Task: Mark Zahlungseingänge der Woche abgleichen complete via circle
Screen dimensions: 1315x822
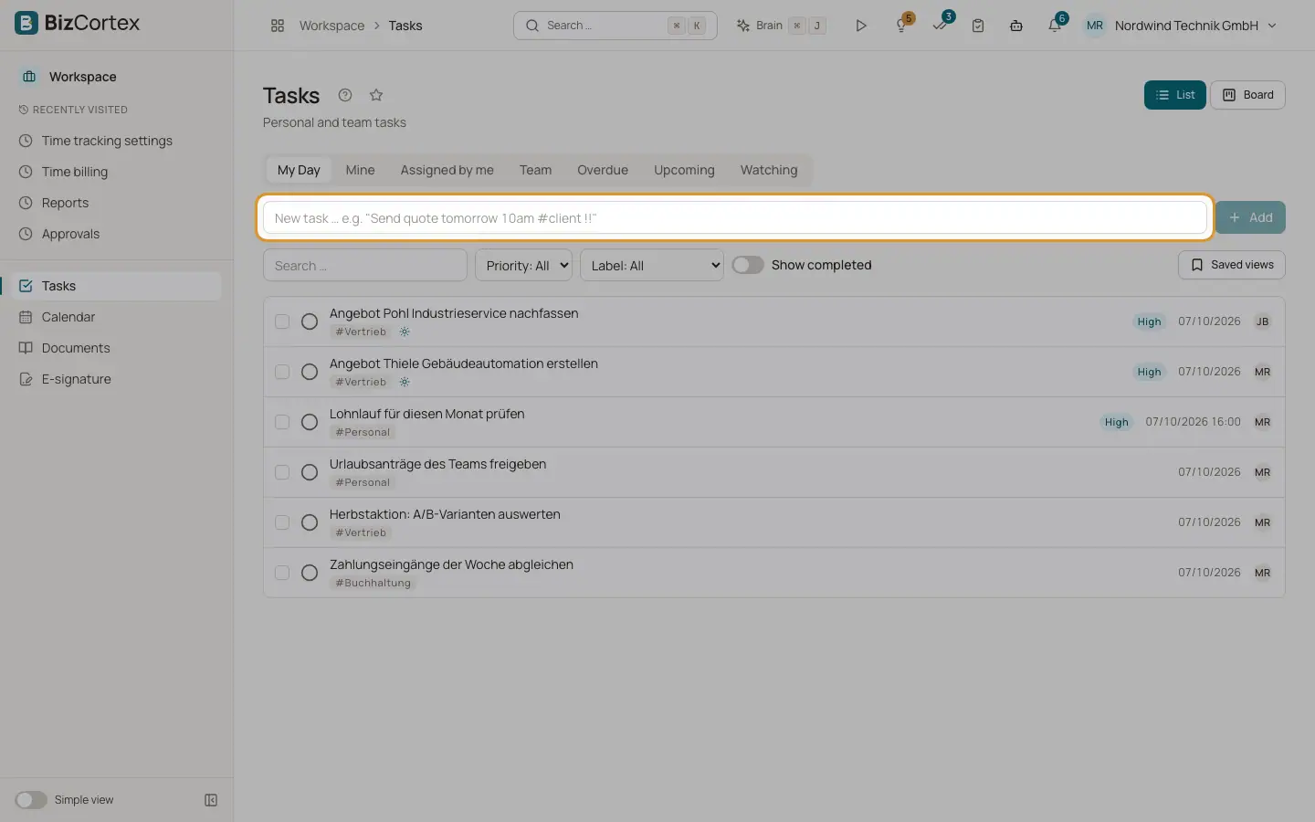Action: pyautogui.click(x=310, y=573)
